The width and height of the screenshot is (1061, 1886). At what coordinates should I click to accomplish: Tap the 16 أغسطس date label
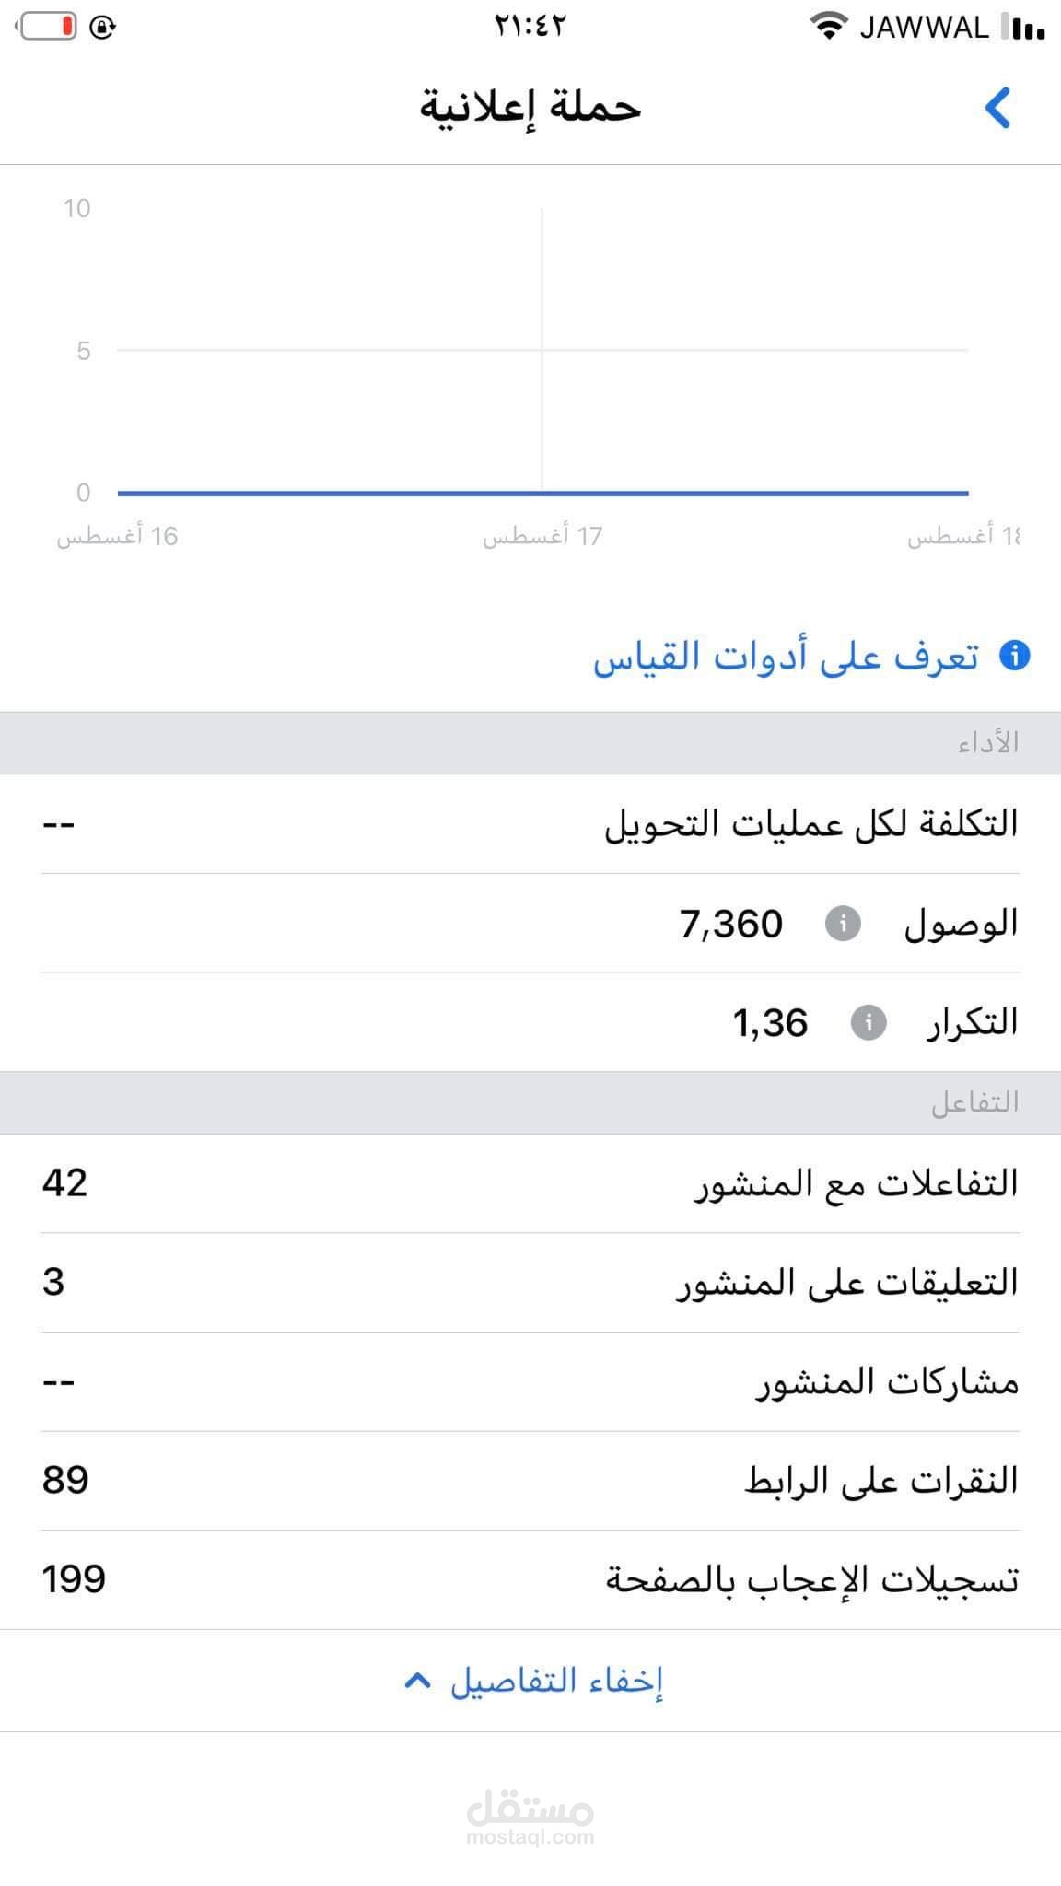tap(117, 536)
